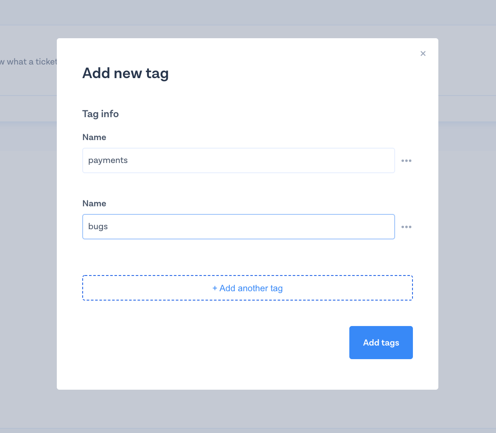Screen dimensions: 496x433
Task: Close the Add new tag dialog
Action: click(x=423, y=53)
